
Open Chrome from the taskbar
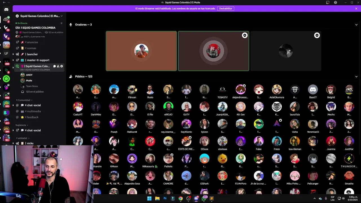pos(180,198)
